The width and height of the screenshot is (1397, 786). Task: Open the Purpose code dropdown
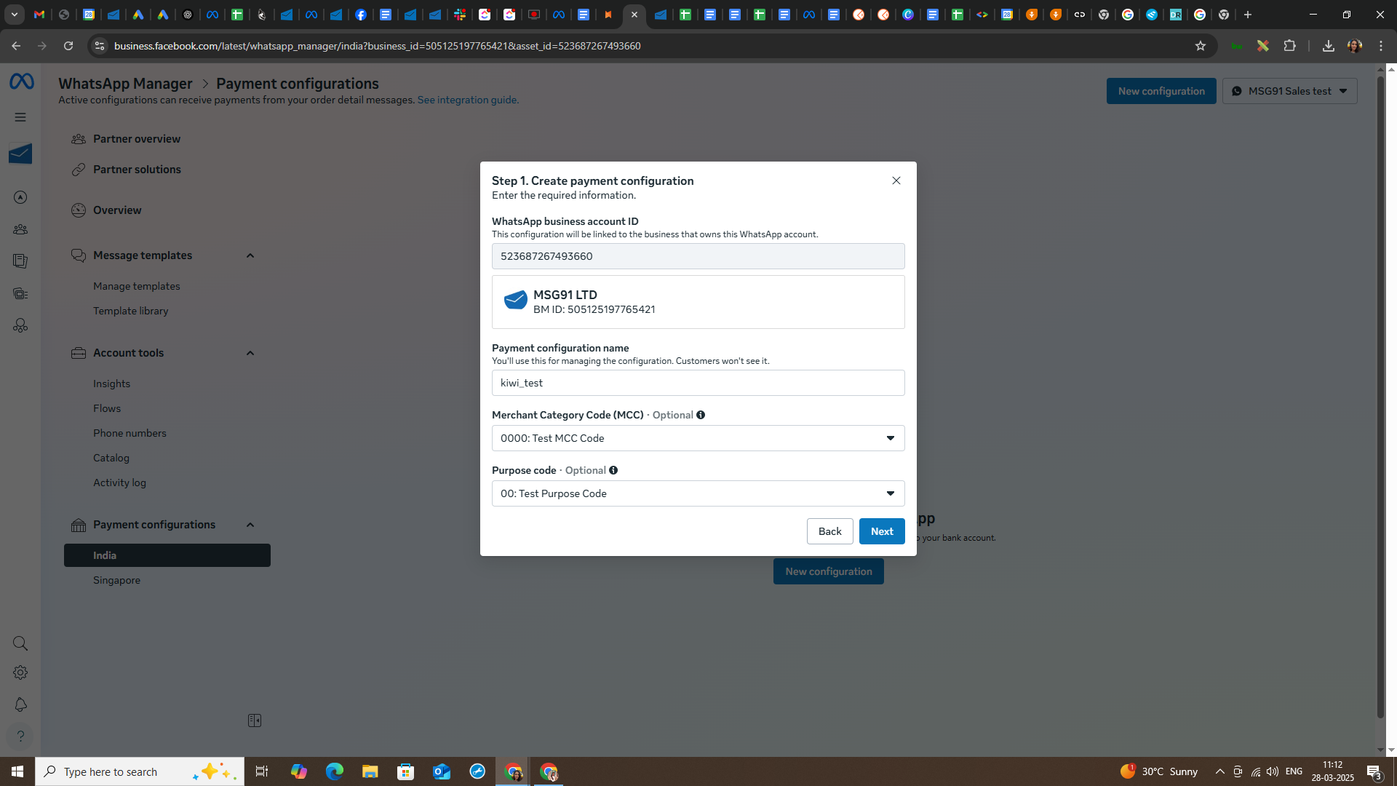[698, 493]
